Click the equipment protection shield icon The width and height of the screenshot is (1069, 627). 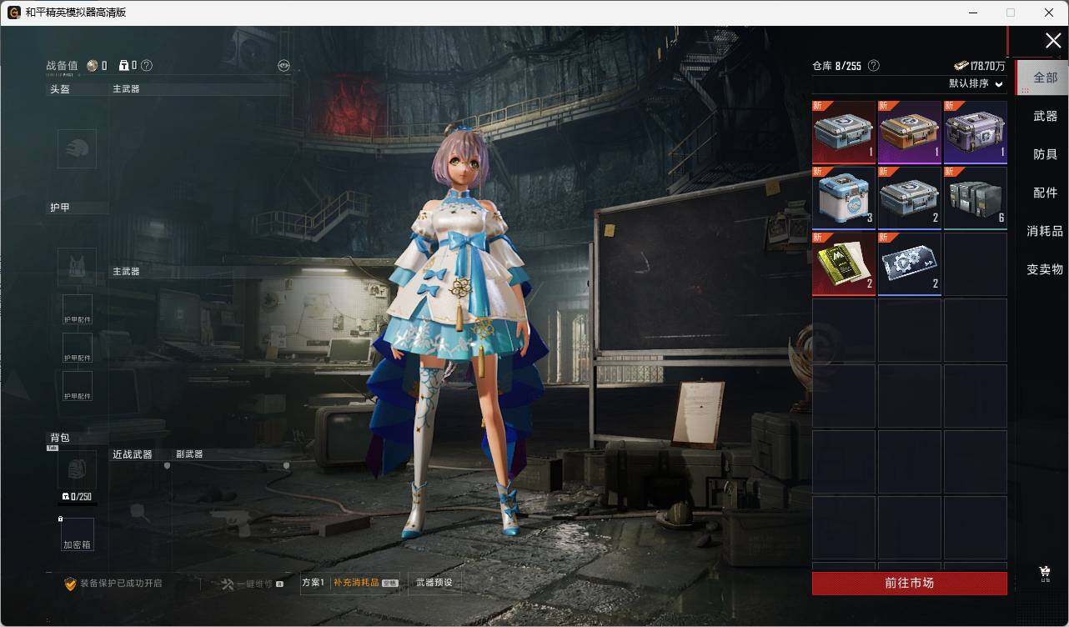point(70,584)
